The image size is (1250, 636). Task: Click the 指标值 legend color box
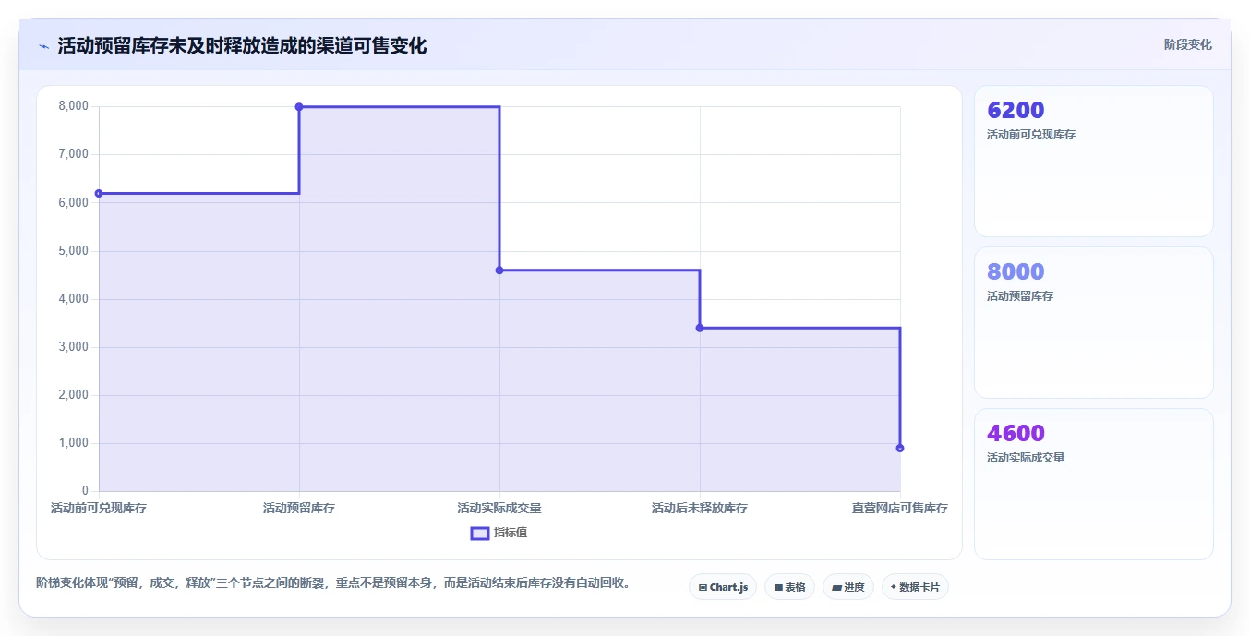[480, 533]
